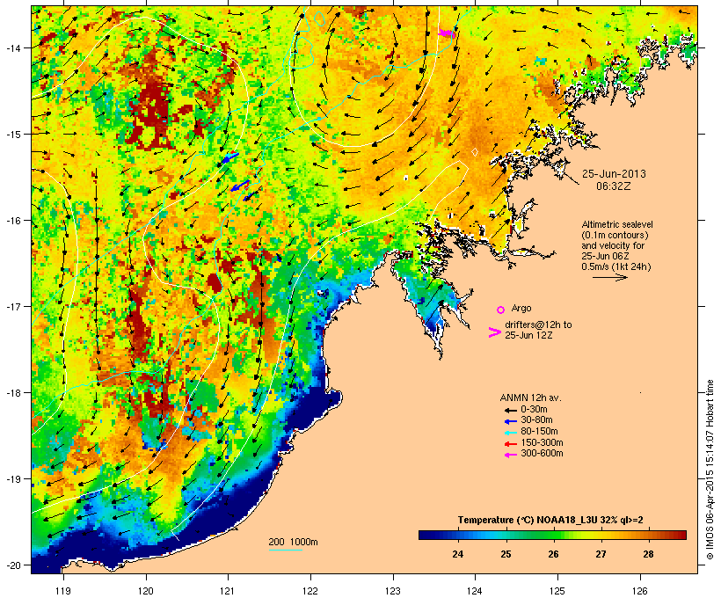The height and width of the screenshot is (598, 721).
Task: Click the magenta Argo circle legend symbol
Action: 501,310
